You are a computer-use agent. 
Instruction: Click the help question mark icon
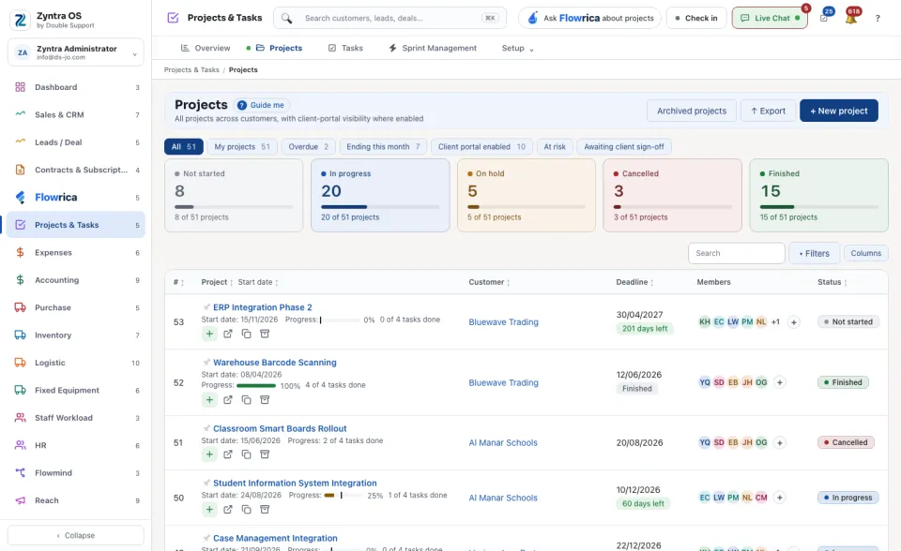click(878, 19)
